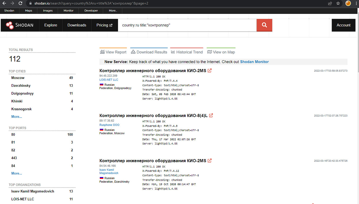Click the Account button

click(344, 25)
